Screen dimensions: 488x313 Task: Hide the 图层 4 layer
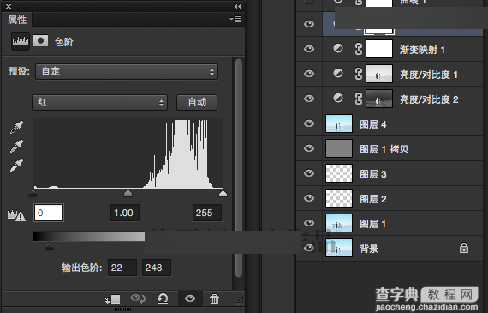[309, 123]
